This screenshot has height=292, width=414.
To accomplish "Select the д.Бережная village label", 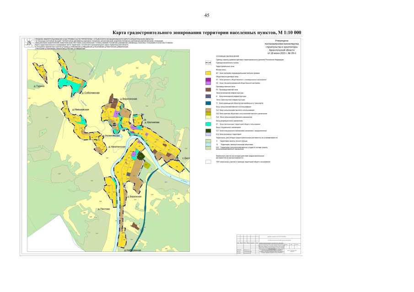I will coord(134,197).
